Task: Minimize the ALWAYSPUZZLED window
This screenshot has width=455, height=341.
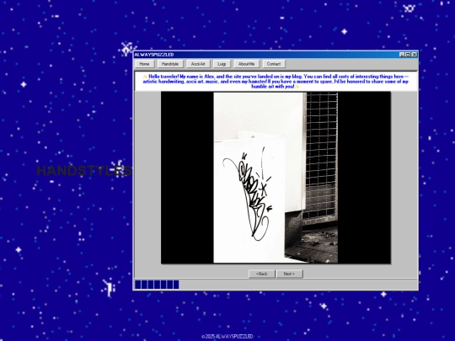Action: 402,55
